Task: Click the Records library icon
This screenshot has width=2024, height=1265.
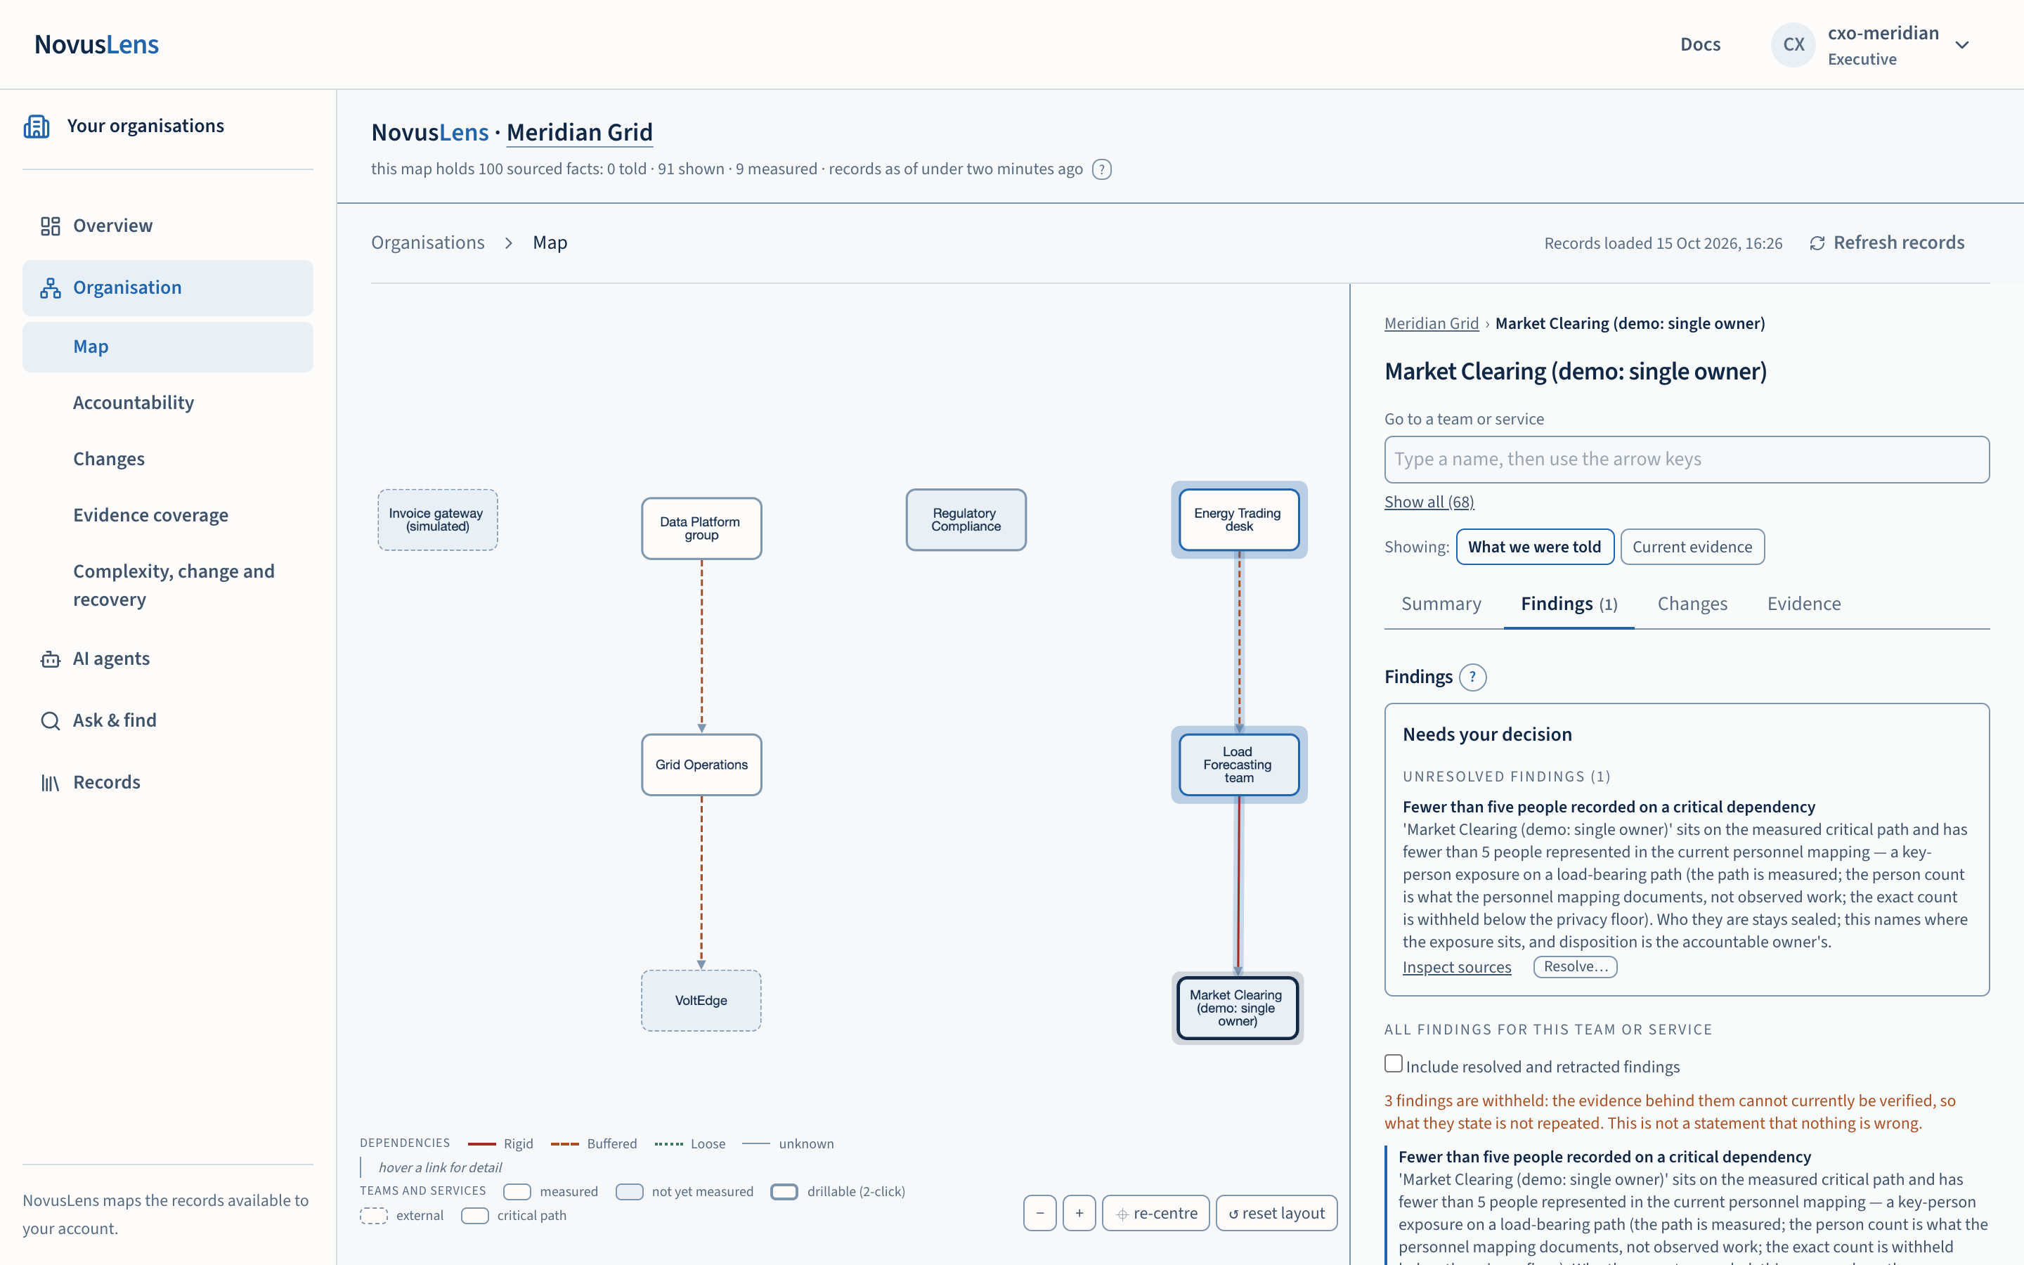Action: click(x=50, y=783)
